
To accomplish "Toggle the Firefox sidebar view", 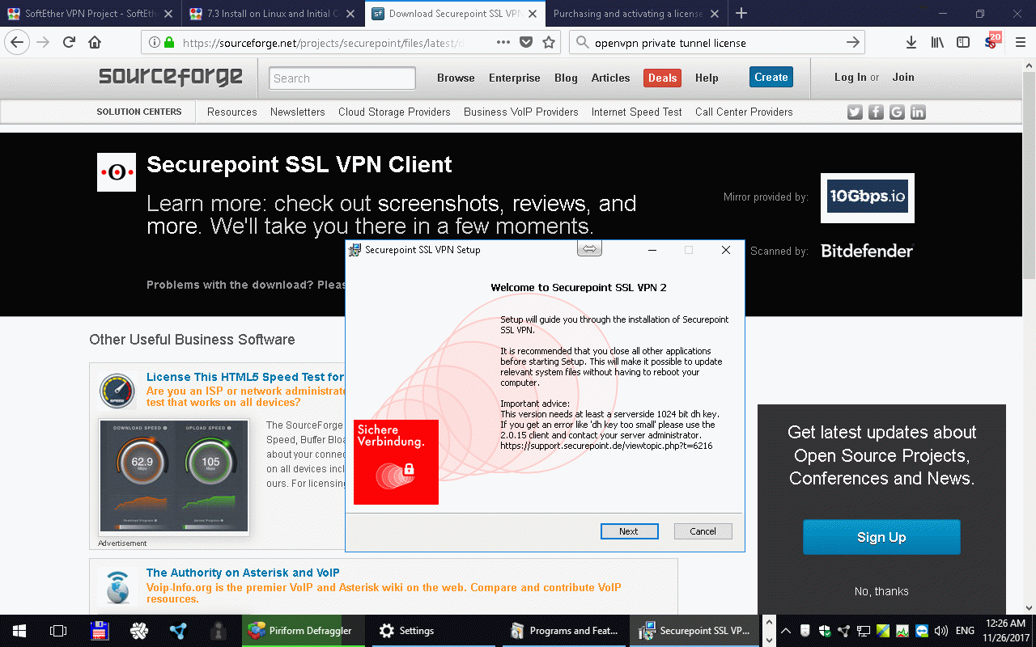I will (x=963, y=43).
